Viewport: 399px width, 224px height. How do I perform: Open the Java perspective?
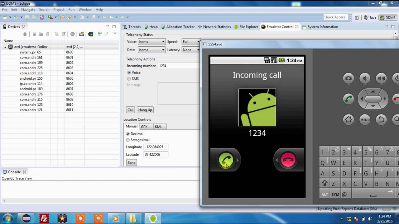point(370,17)
